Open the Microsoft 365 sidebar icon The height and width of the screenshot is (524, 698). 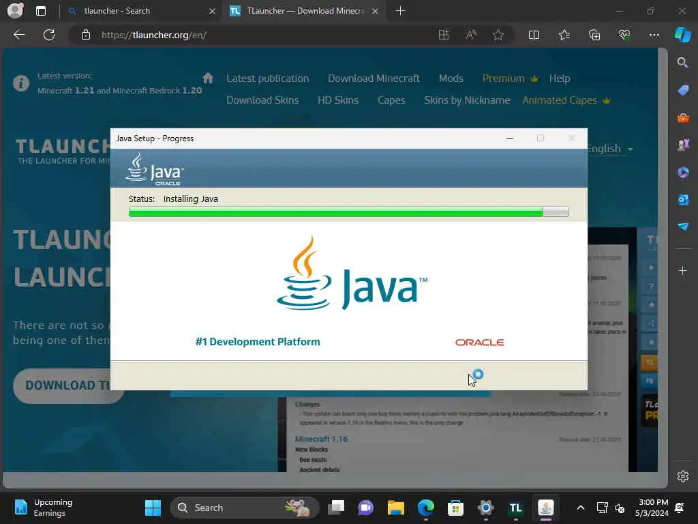(683, 172)
